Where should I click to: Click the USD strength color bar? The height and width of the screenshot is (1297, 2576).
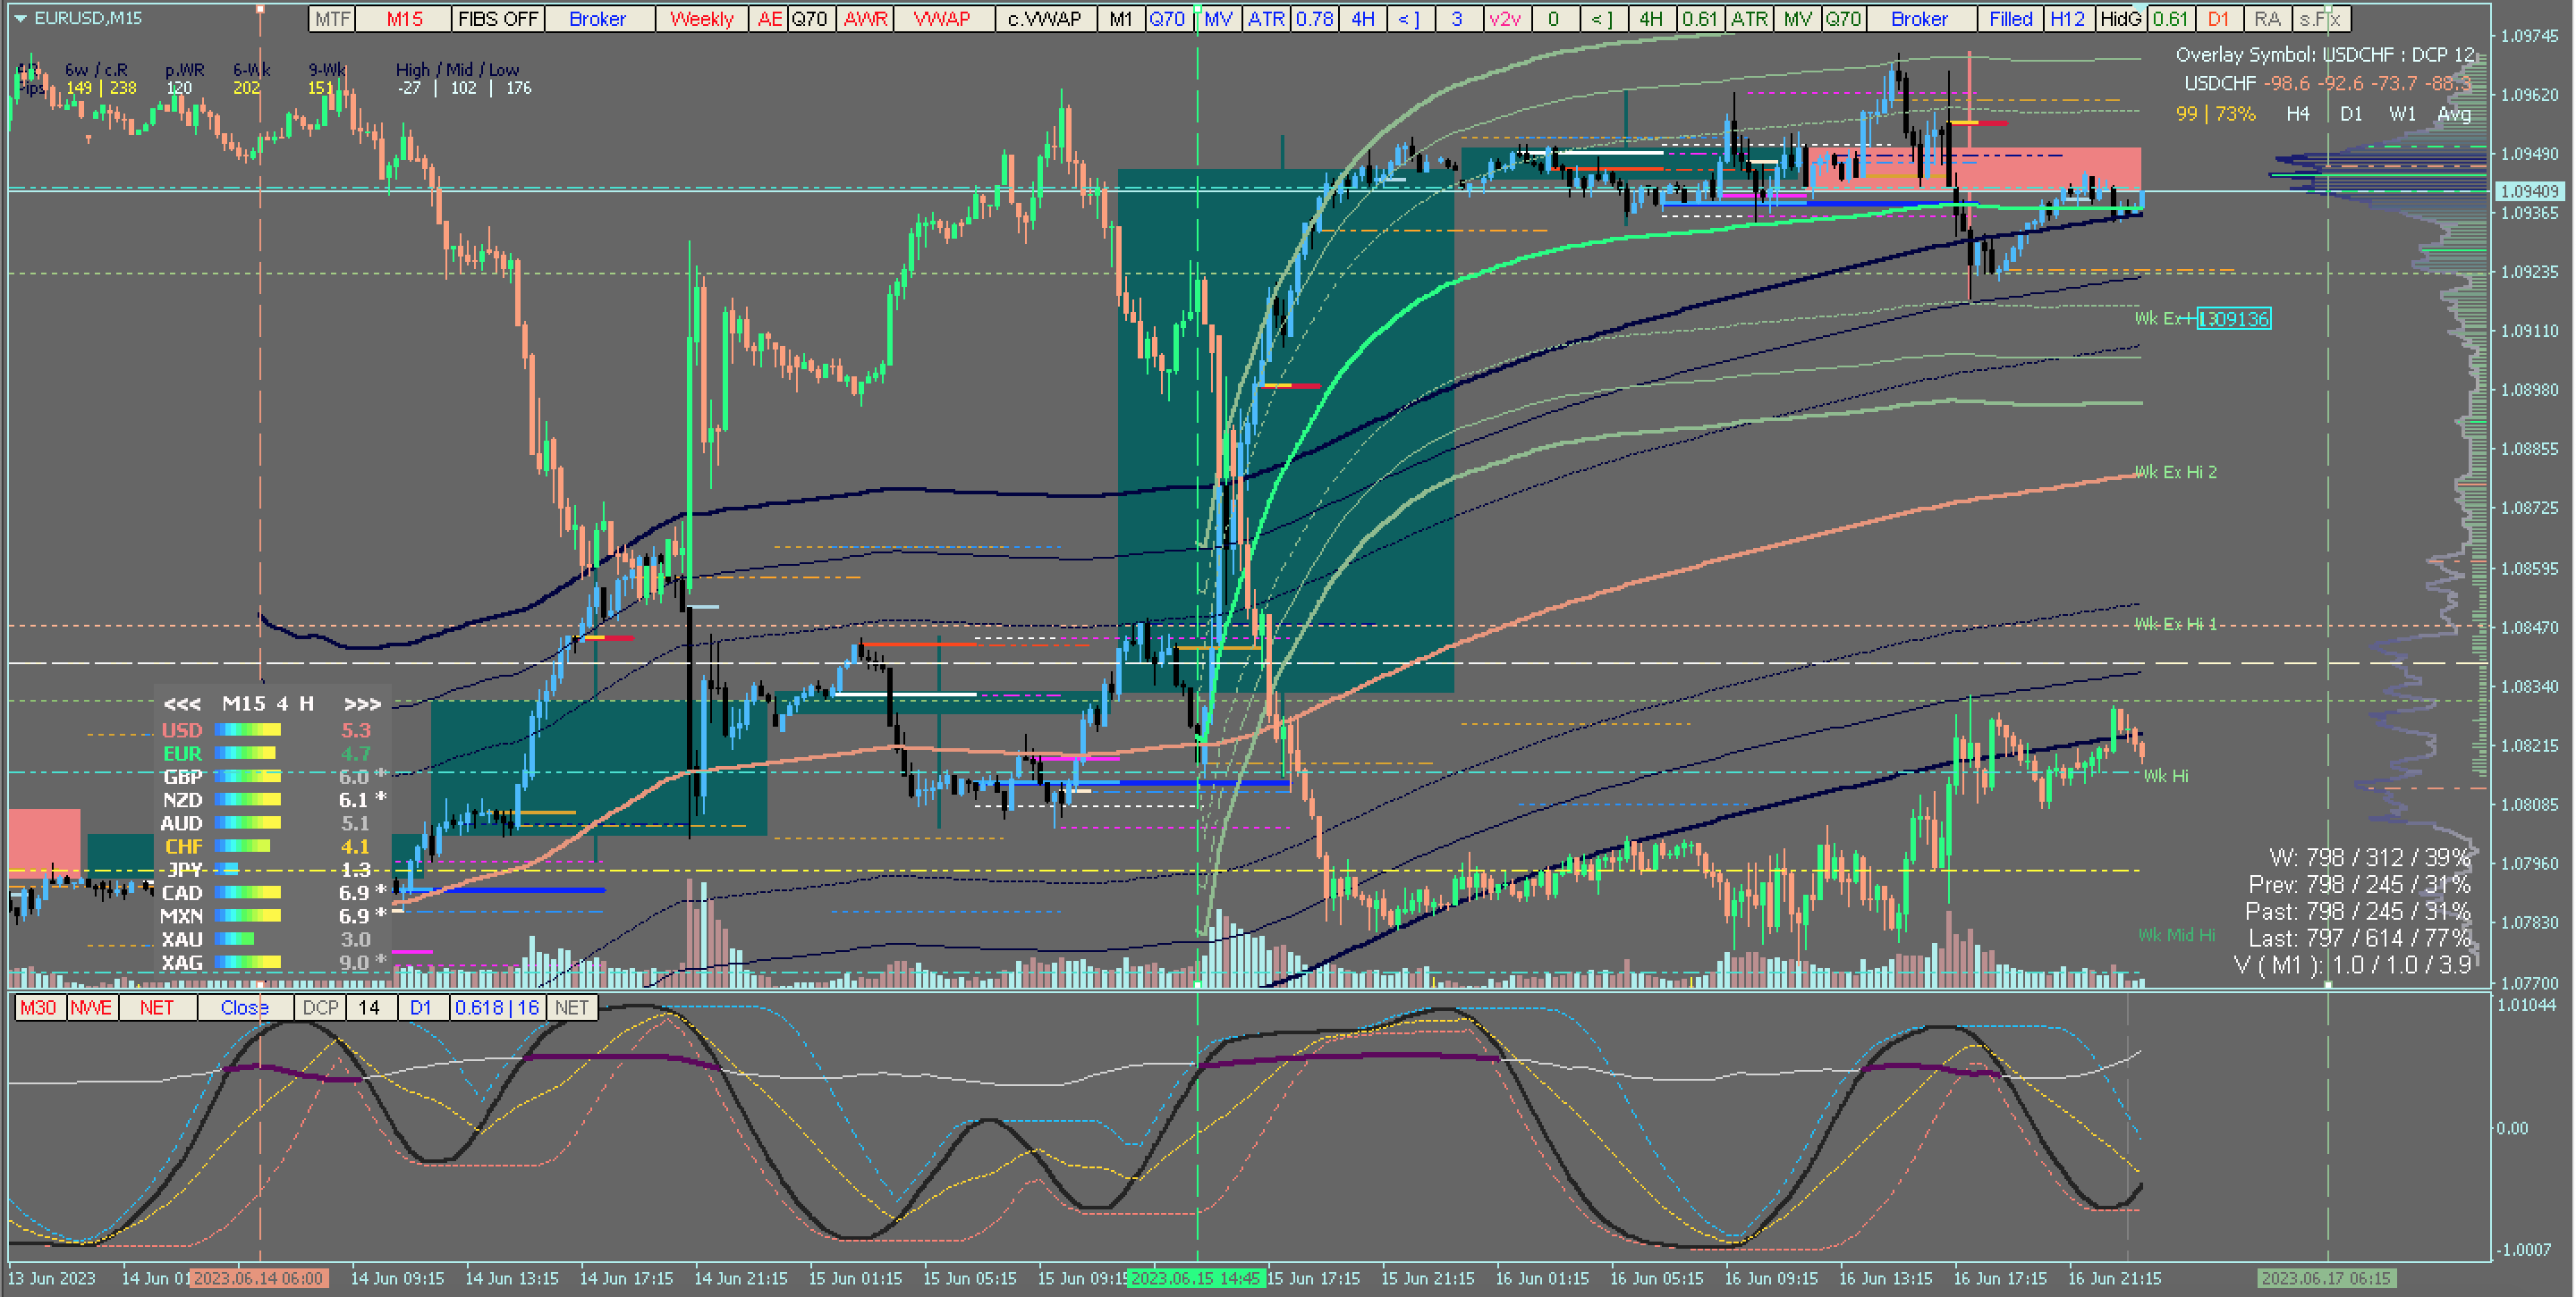(x=247, y=730)
